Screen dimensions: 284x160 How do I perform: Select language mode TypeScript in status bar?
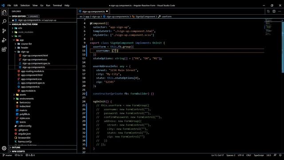[259, 155]
